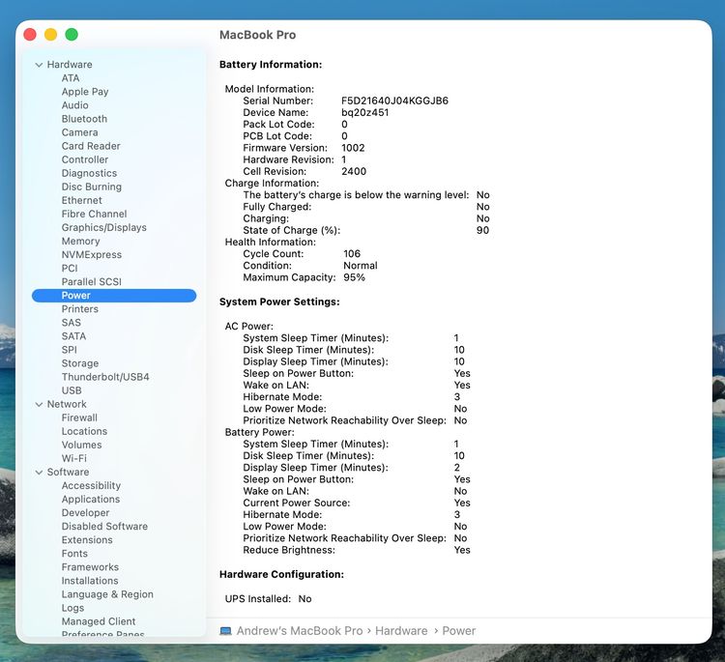Select Memory in the sidebar
725x662 pixels.
click(x=80, y=242)
